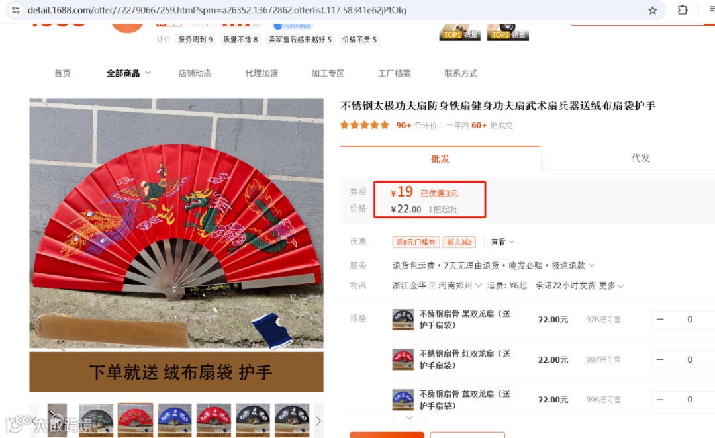This screenshot has height=438, width=715.
Task: Expand 更多 shipping details
Action: click(611, 285)
